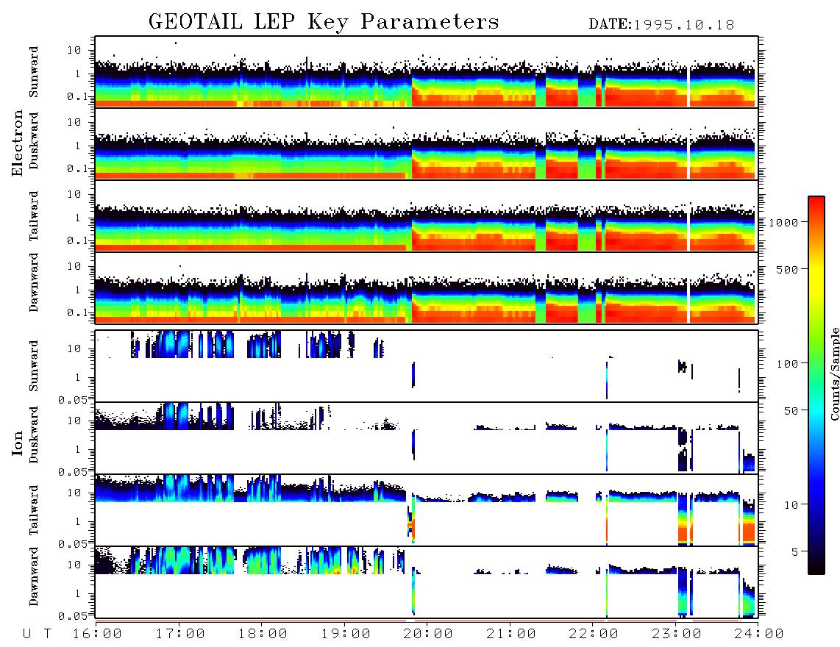Click the Electron 'Duskward' panel label
Image resolution: width=840 pixels, height=647 pixels.
[34, 140]
